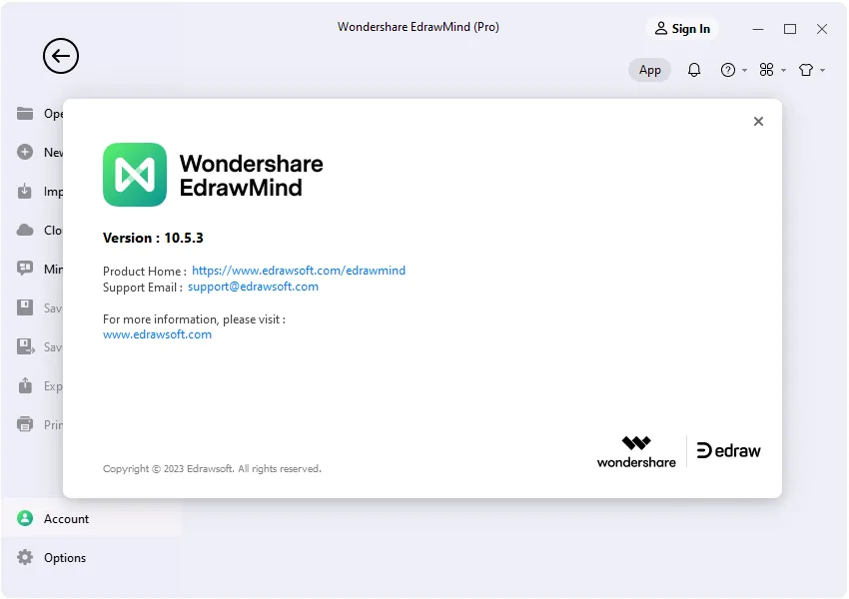849x599 pixels.
Task: Open the edrawsoft.com/edrawmind product home link
Action: pyautogui.click(x=299, y=270)
